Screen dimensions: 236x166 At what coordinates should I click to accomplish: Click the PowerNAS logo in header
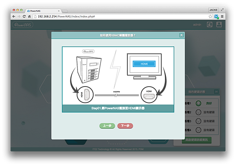click(23, 24)
